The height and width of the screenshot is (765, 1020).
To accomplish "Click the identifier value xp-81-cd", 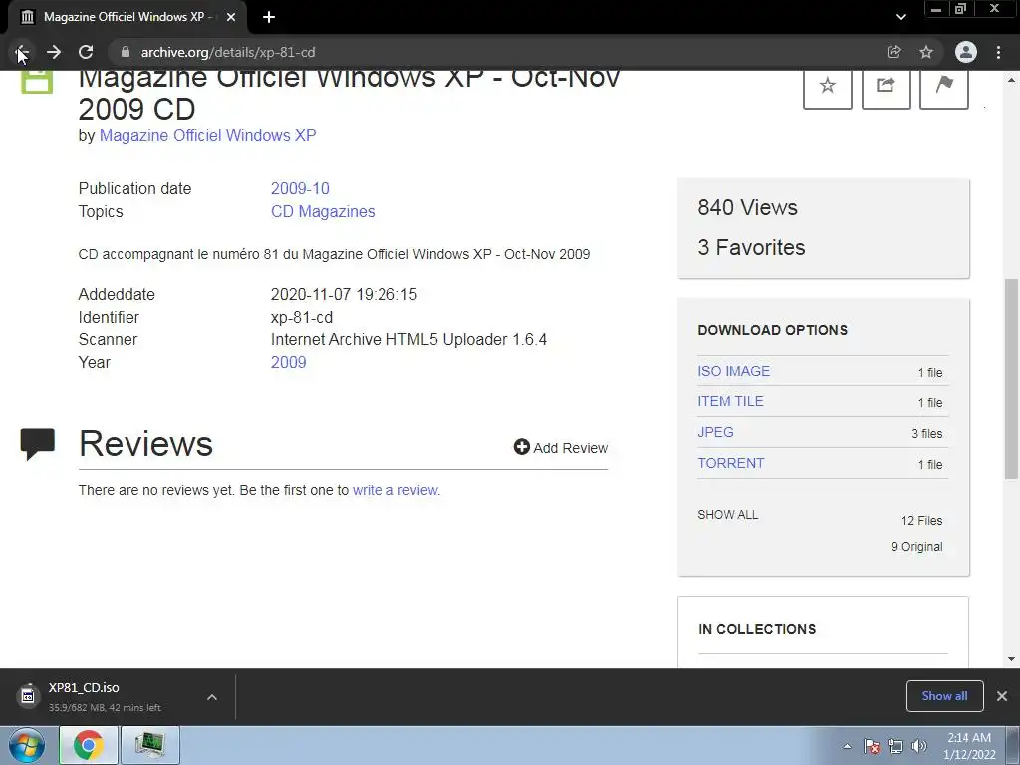I will coord(302,317).
